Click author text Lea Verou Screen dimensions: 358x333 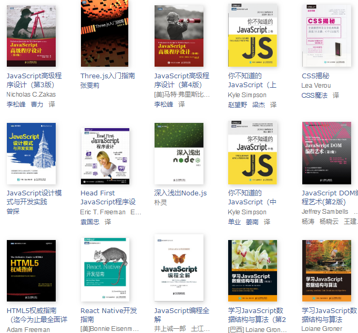click(316, 86)
